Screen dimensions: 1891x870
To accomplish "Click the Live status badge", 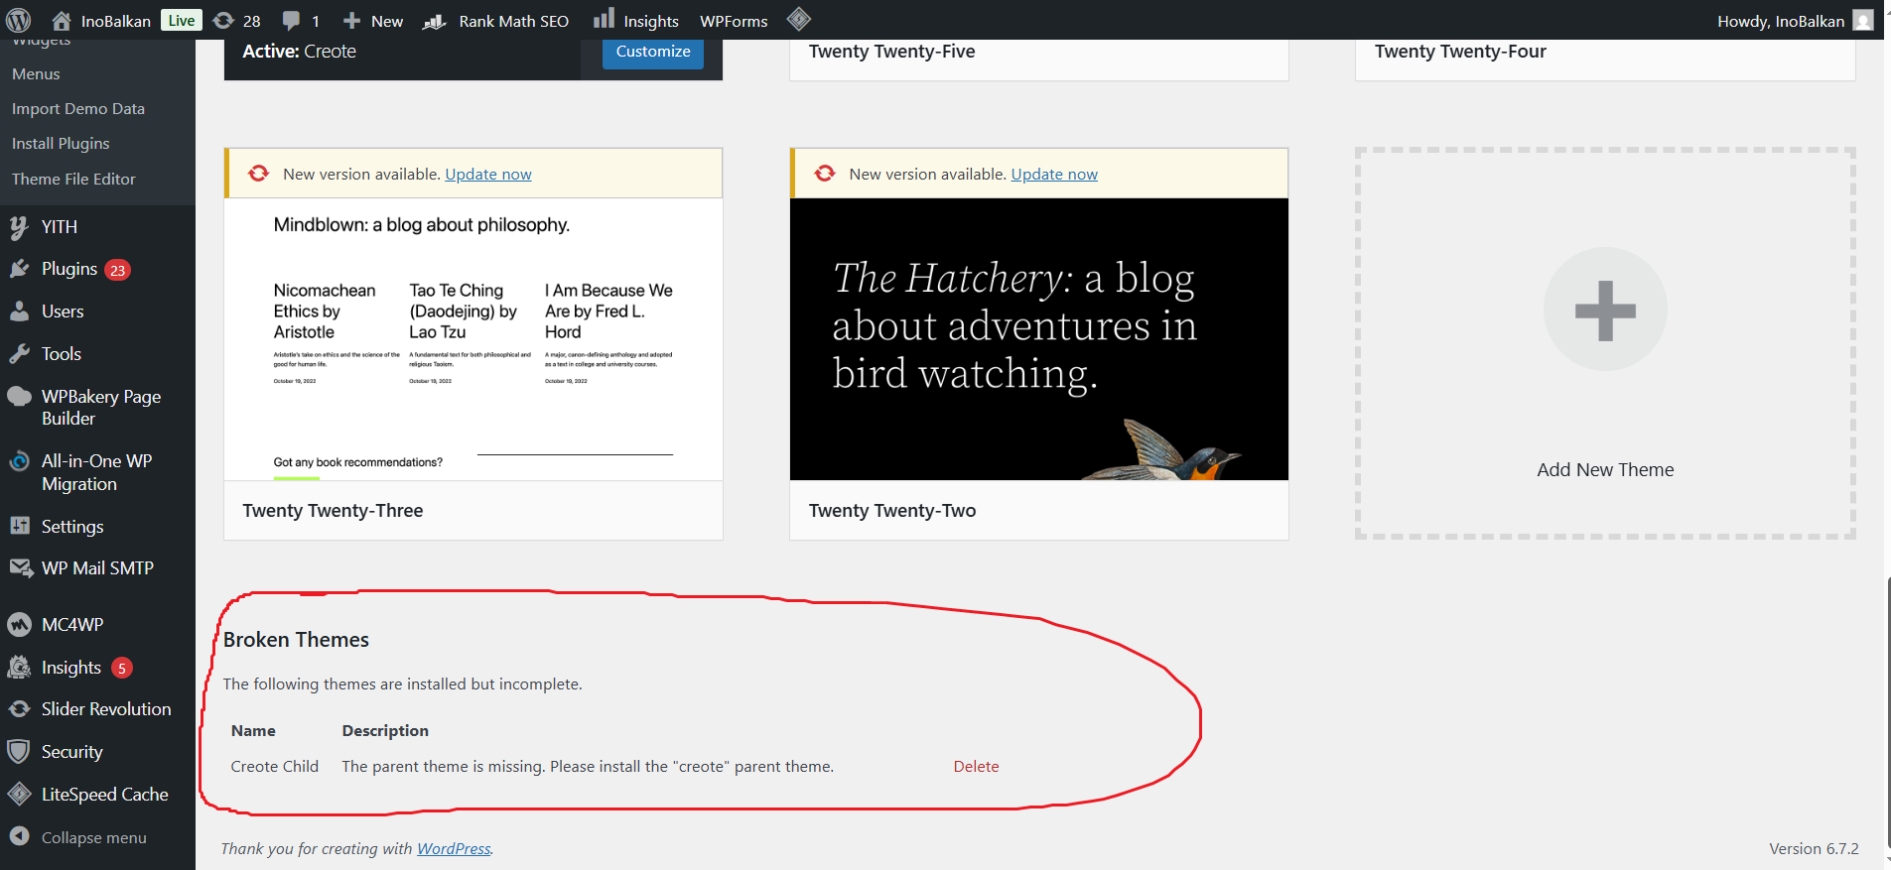I will point(182,21).
